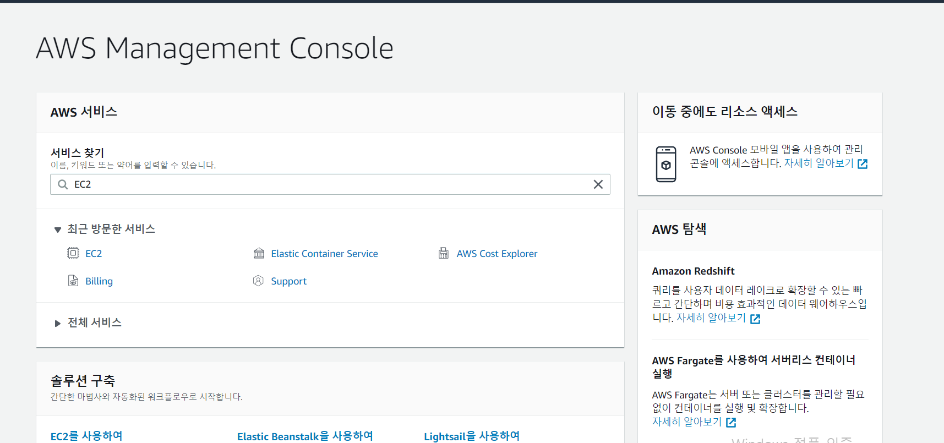Click the AWS 탐색 panel heading
This screenshot has height=443, width=944.
coord(679,229)
